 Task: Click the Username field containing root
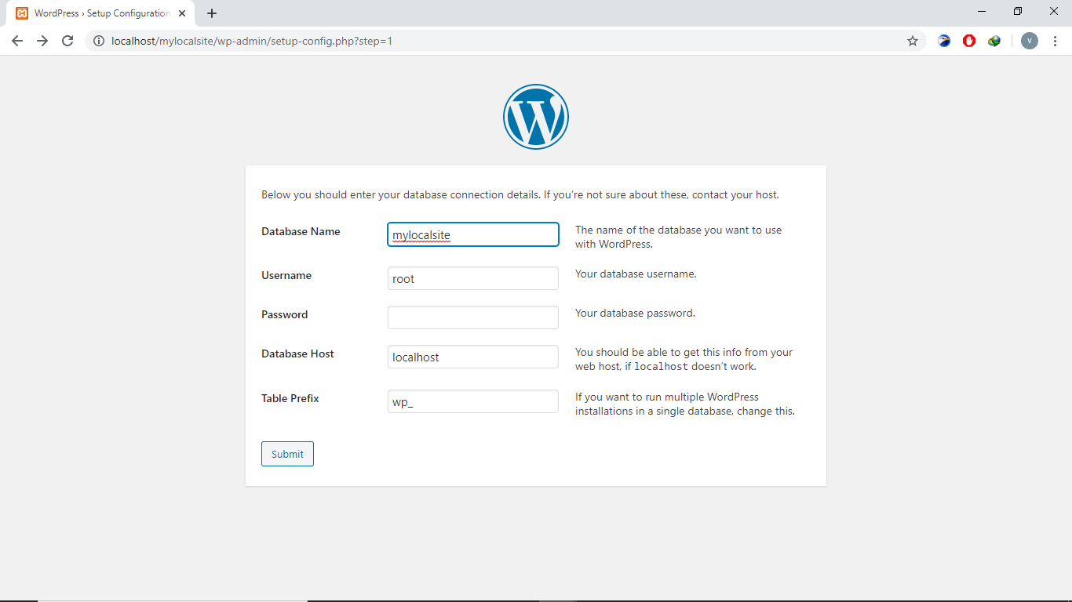tap(473, 278)
